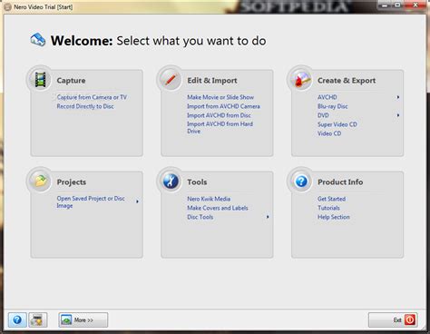
Task: Choose Import AVCHD from Hard Drive
Action: [x=220, y=127]
